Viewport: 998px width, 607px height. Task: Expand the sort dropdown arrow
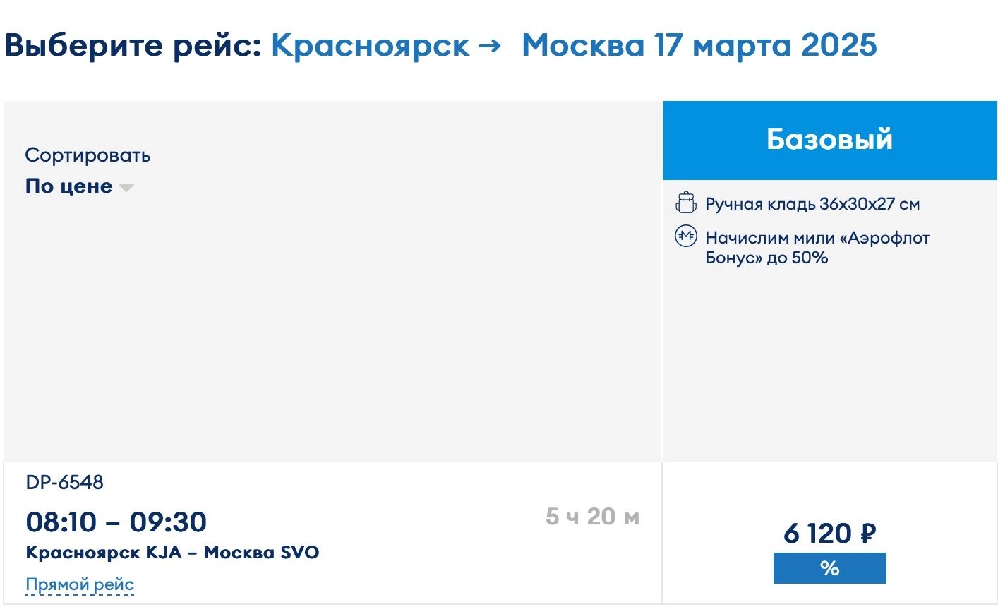126,188
